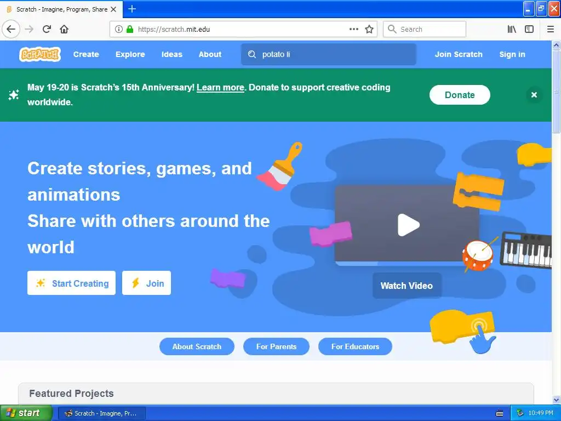Open the Firefox hamburger menu
Viewport: 561px width, 421px height.
551,30
